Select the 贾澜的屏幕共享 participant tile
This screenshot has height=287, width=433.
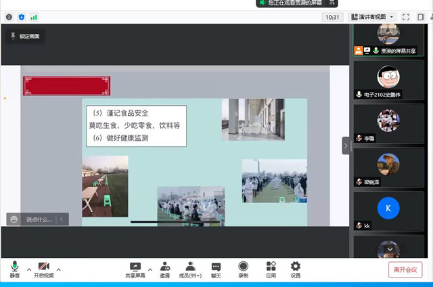click(388, 40)
